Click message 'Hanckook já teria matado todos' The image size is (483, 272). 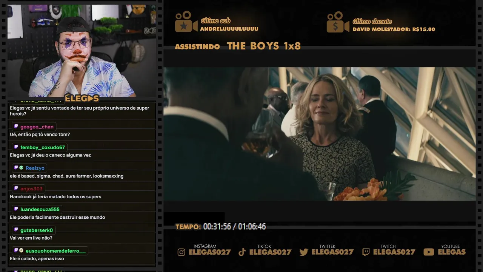(x=55, y=197)
